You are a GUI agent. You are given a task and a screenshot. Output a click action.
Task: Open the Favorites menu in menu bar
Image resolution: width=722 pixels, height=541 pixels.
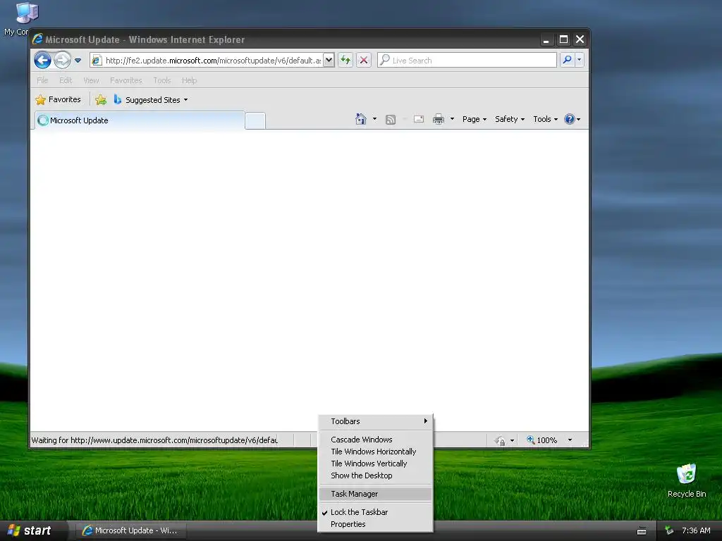(x=126, y=80)
